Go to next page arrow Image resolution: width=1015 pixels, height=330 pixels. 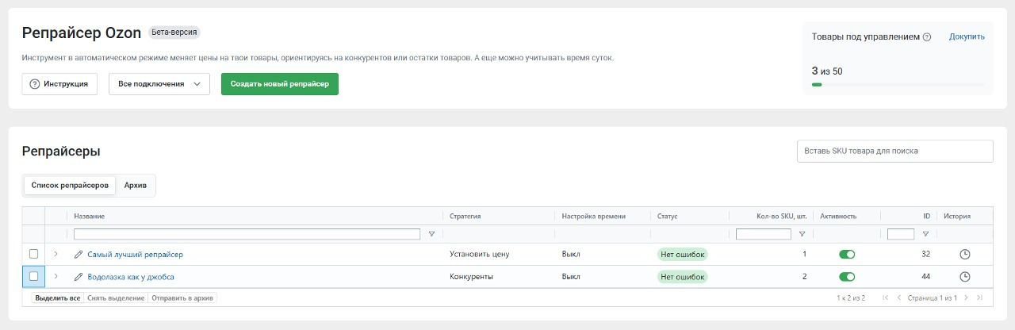[x=967, y=298]
